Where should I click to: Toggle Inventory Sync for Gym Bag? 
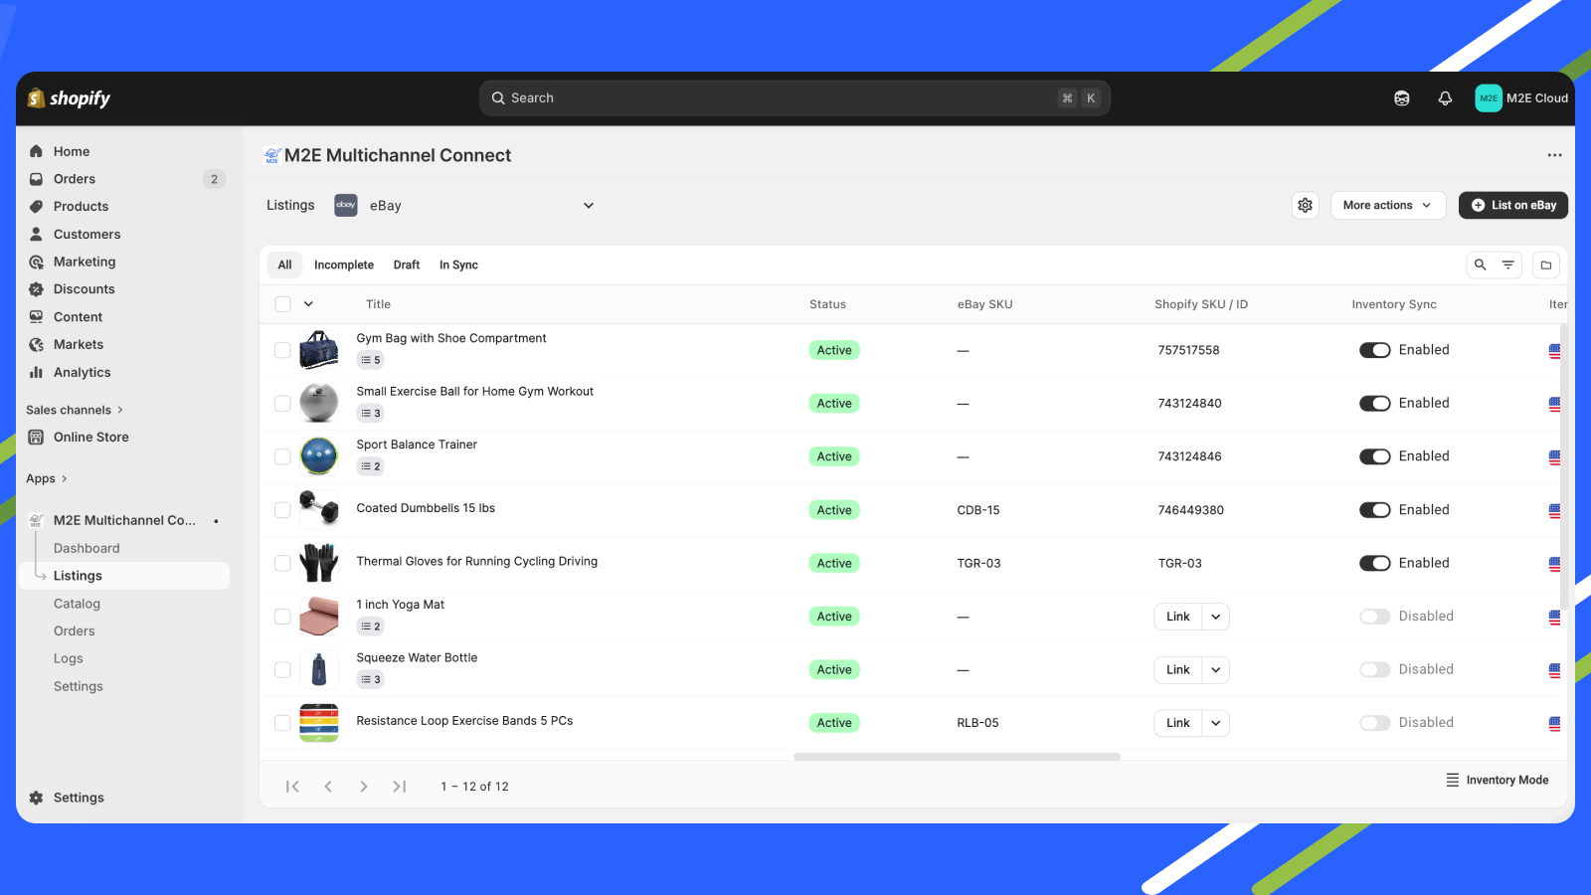pos(1375,350)
